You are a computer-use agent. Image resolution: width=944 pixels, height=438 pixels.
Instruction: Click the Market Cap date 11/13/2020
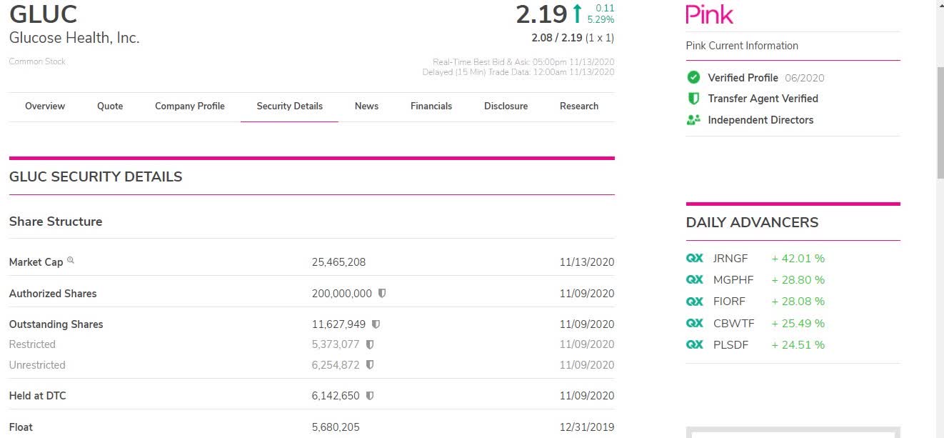[x=587, y=262]
